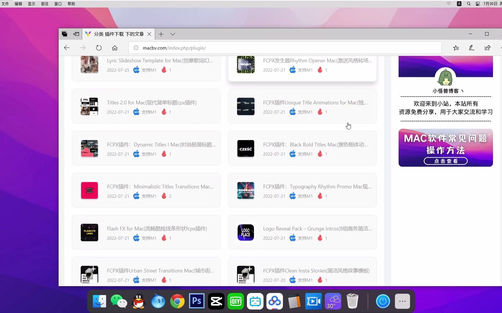Click the Logo Place thumbnail

(x=246, y=232)
